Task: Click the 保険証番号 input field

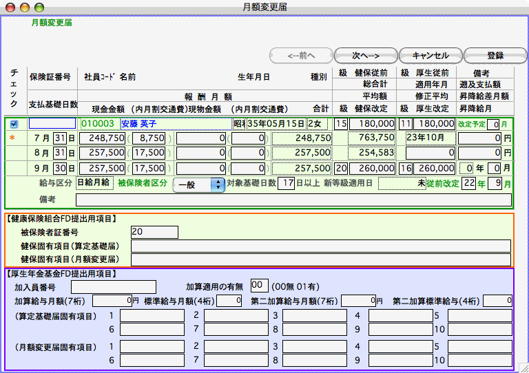Action: (52, 124)
